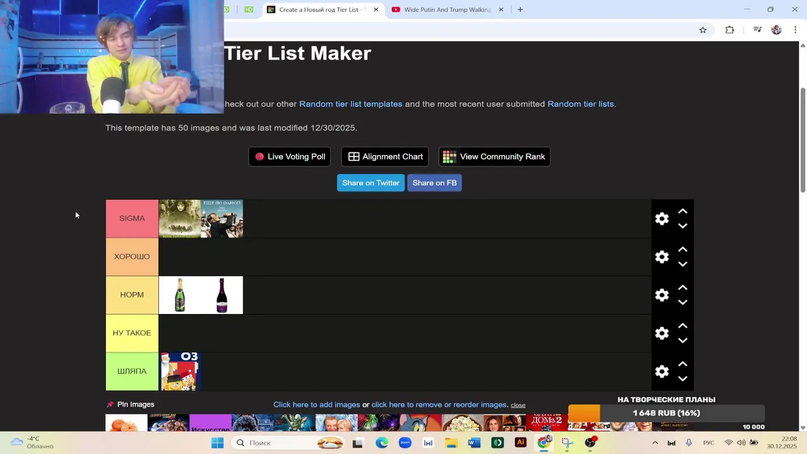Open Windows Start menu
This screenshot has width=807, height=454.
coord(218,443)
